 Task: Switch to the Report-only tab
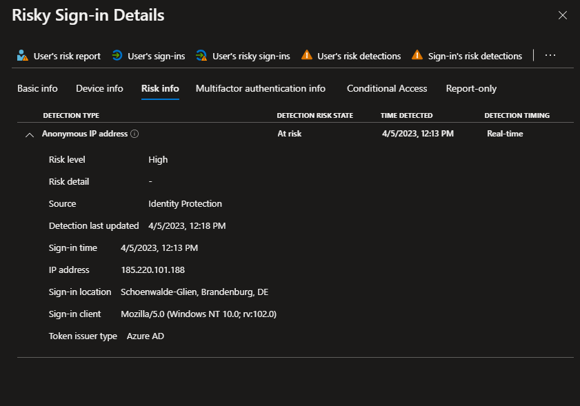pos(471,88)
